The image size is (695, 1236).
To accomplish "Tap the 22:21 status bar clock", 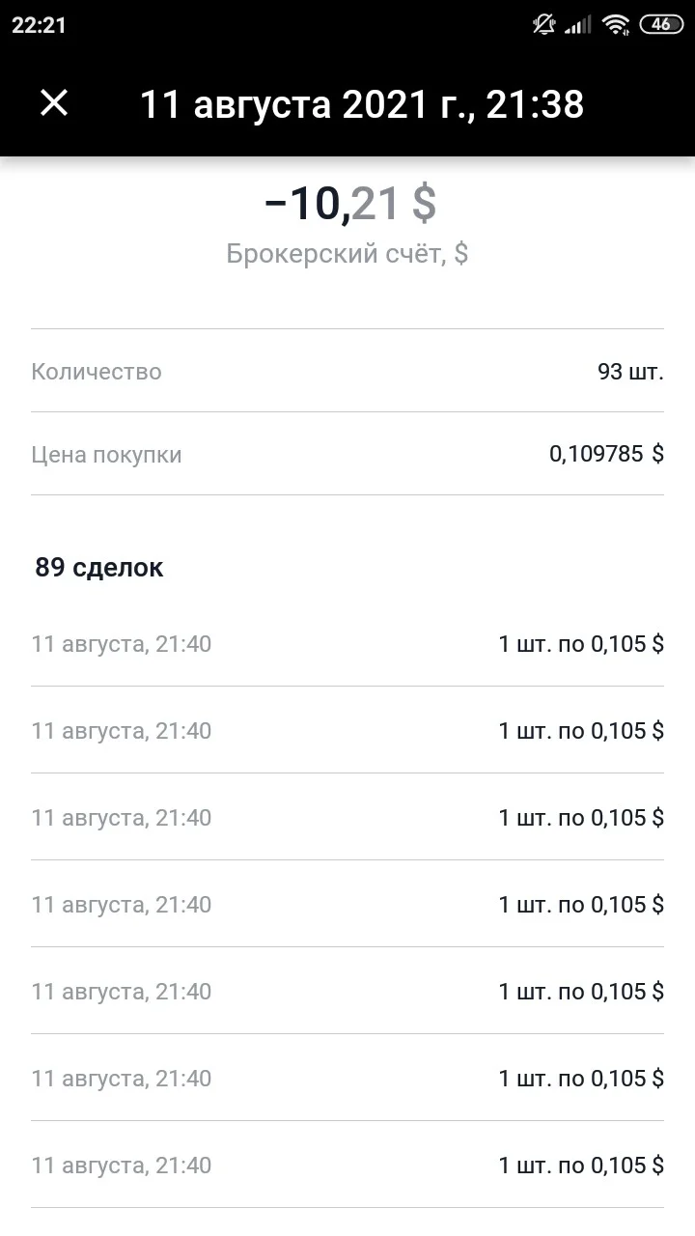I will pyautogui.click(x=39, y=26).
